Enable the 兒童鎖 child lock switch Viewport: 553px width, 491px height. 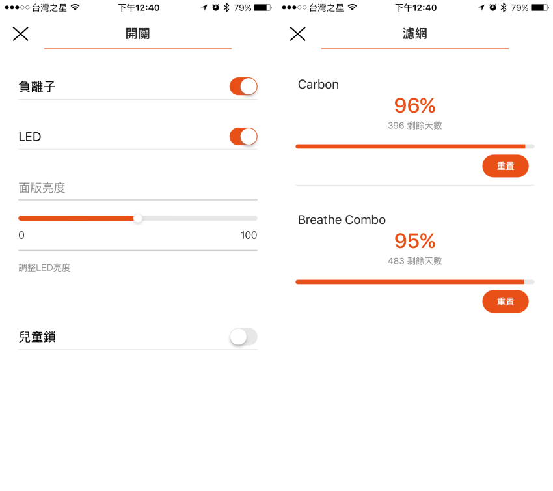tap(243, 337)
